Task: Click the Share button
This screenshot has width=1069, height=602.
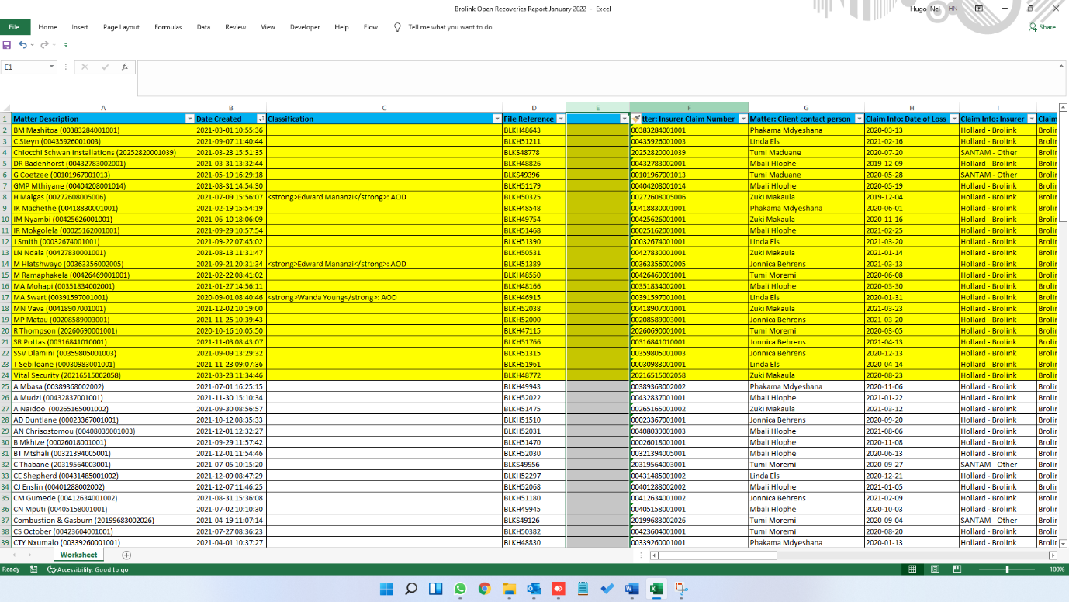Action: point(1042,27)
